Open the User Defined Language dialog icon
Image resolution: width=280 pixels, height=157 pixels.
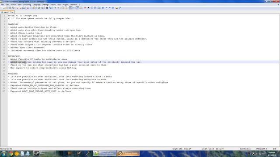click(x=80, y=8)
